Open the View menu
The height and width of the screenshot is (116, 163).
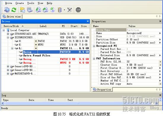click(40, 3)
